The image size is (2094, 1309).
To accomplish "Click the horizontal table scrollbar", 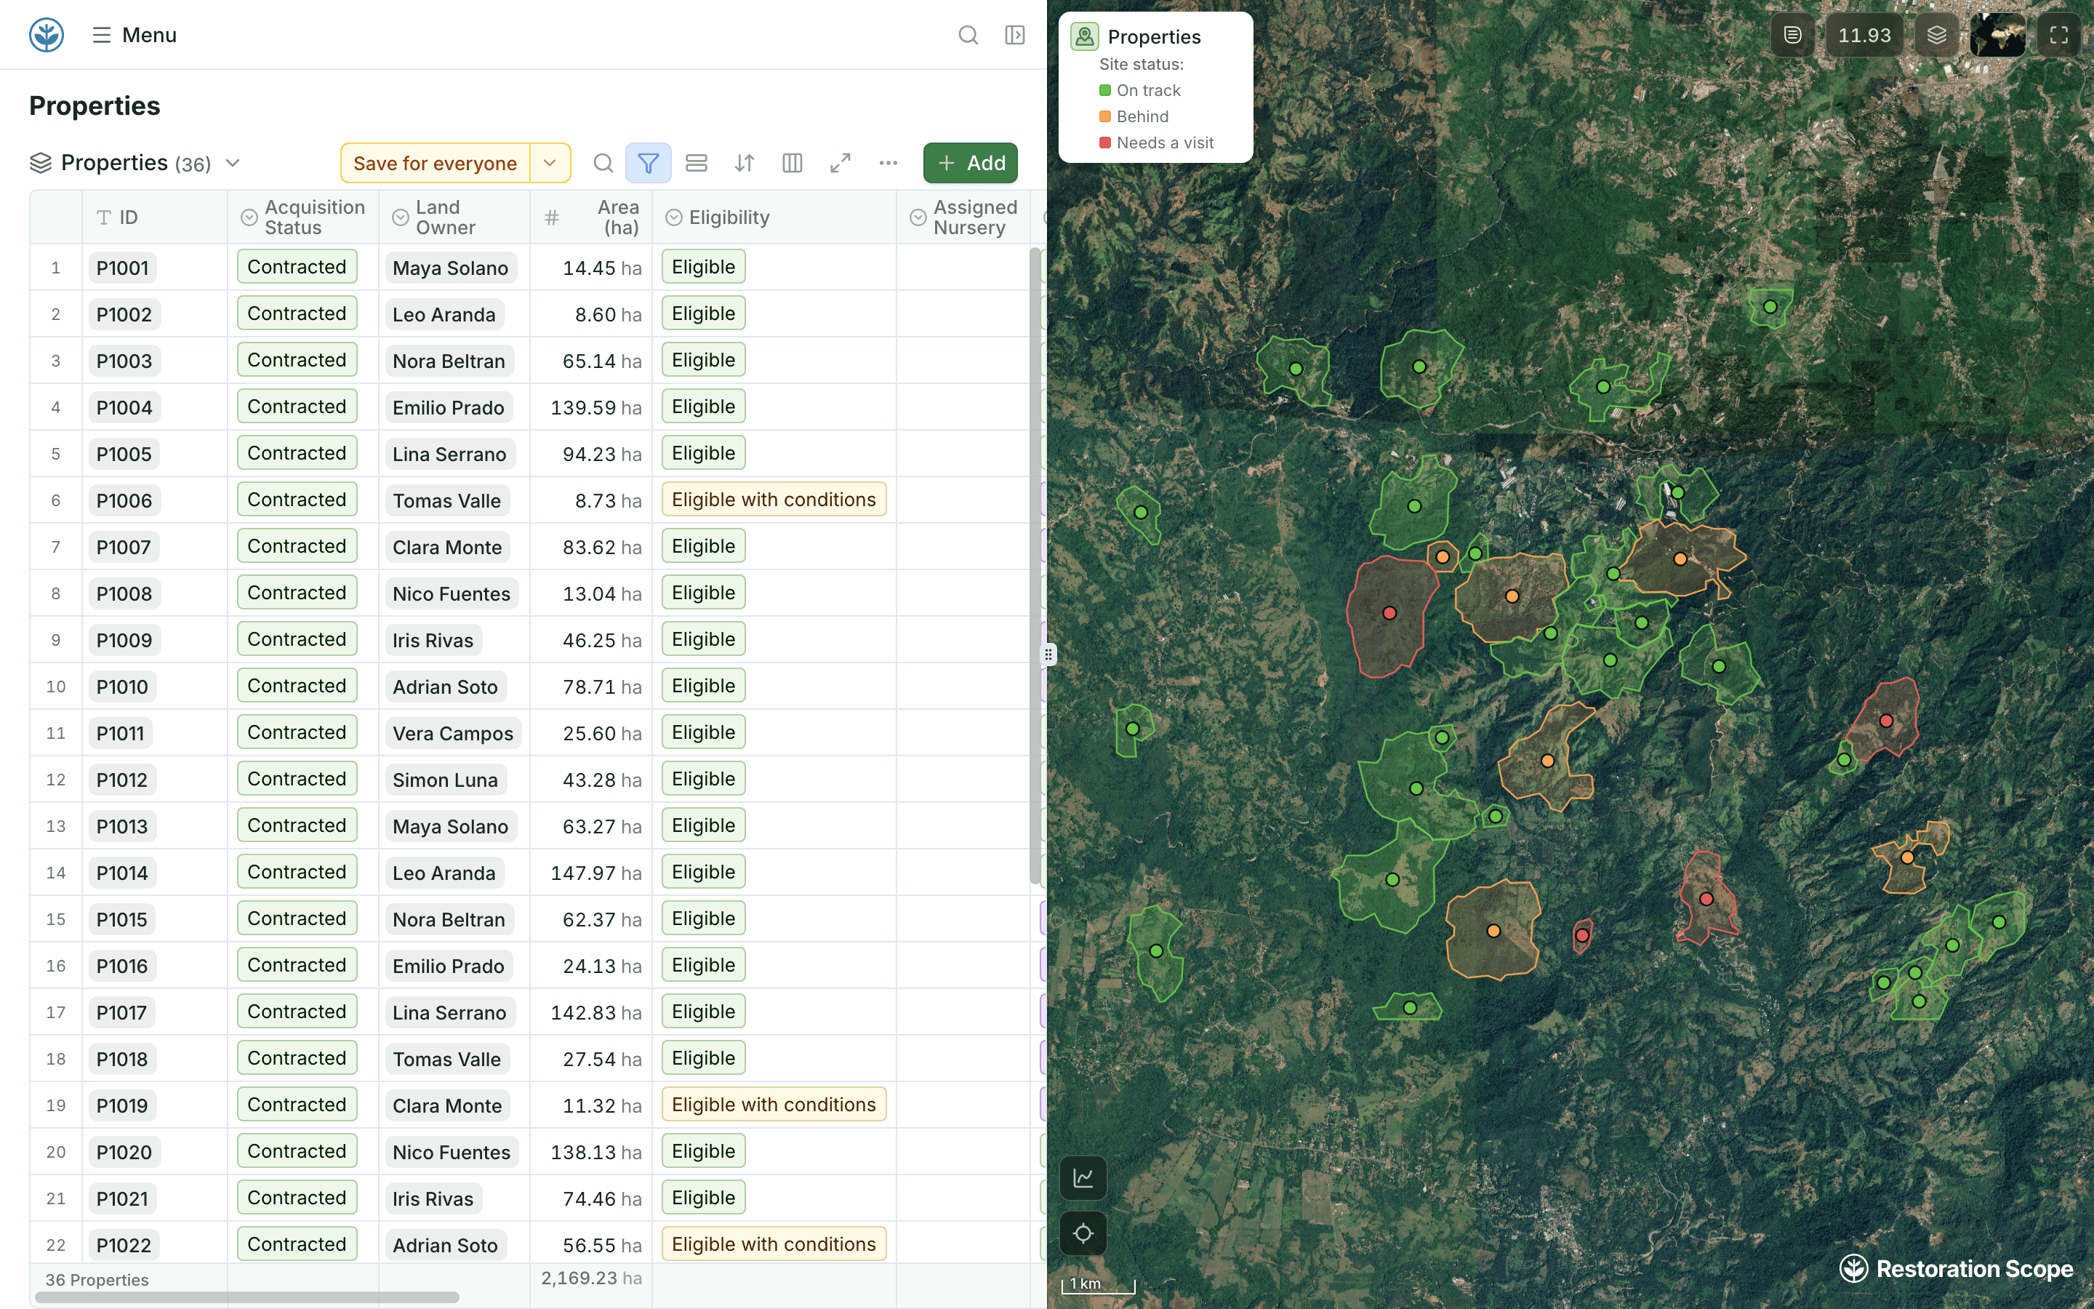I will pos(246,1297).
